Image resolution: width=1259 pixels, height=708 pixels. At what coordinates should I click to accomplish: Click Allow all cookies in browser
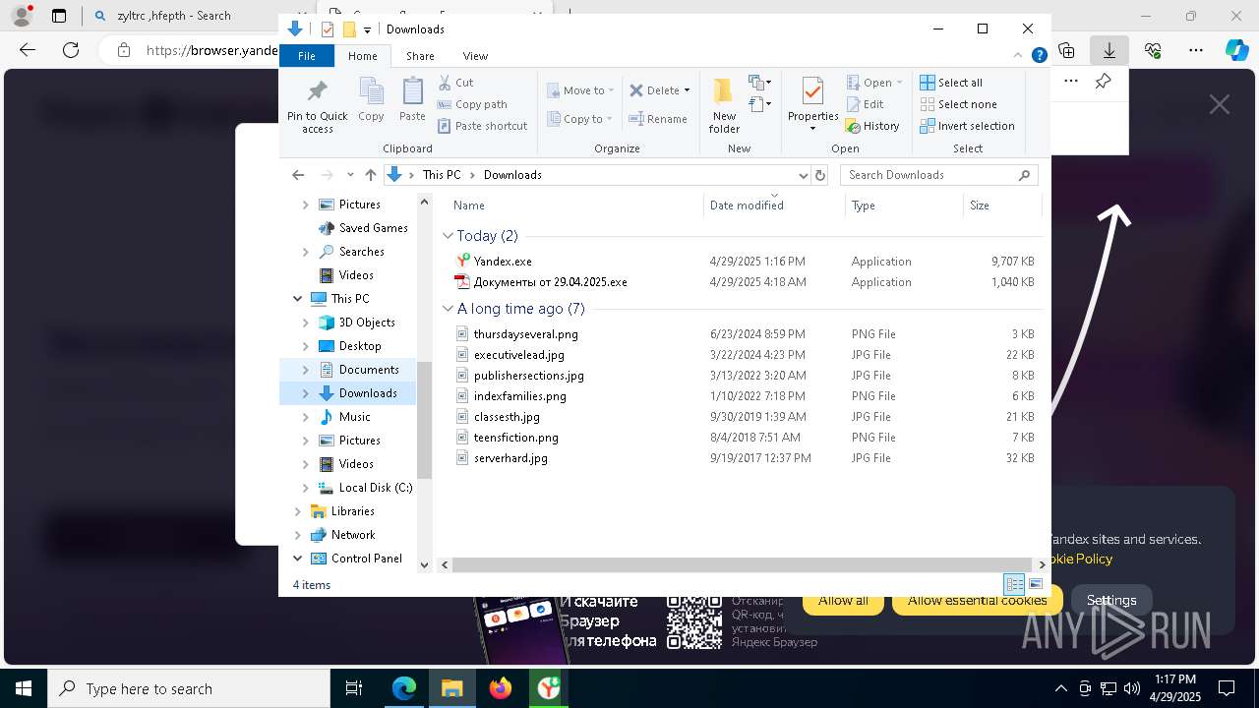843,600
